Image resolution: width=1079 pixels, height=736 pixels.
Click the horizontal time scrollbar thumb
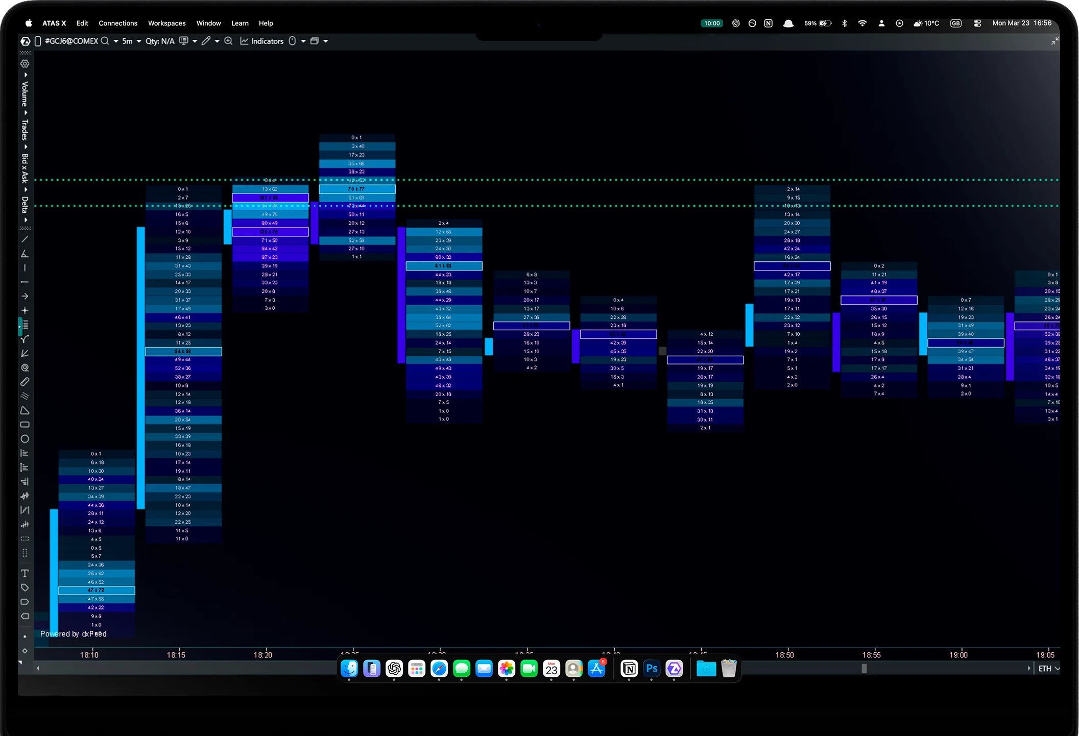[864, 669]
